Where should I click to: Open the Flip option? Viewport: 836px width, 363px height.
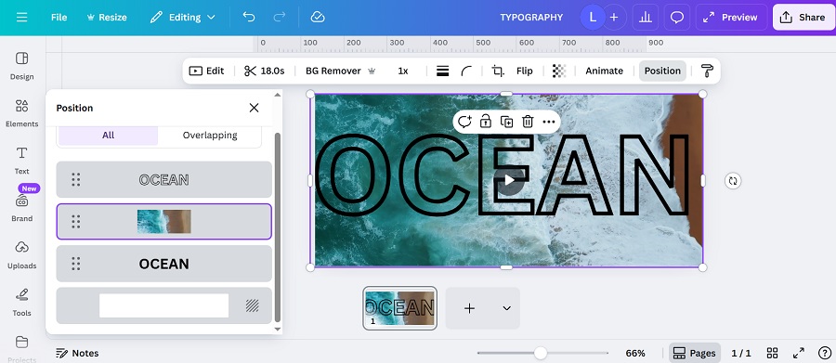coord(525,71)
